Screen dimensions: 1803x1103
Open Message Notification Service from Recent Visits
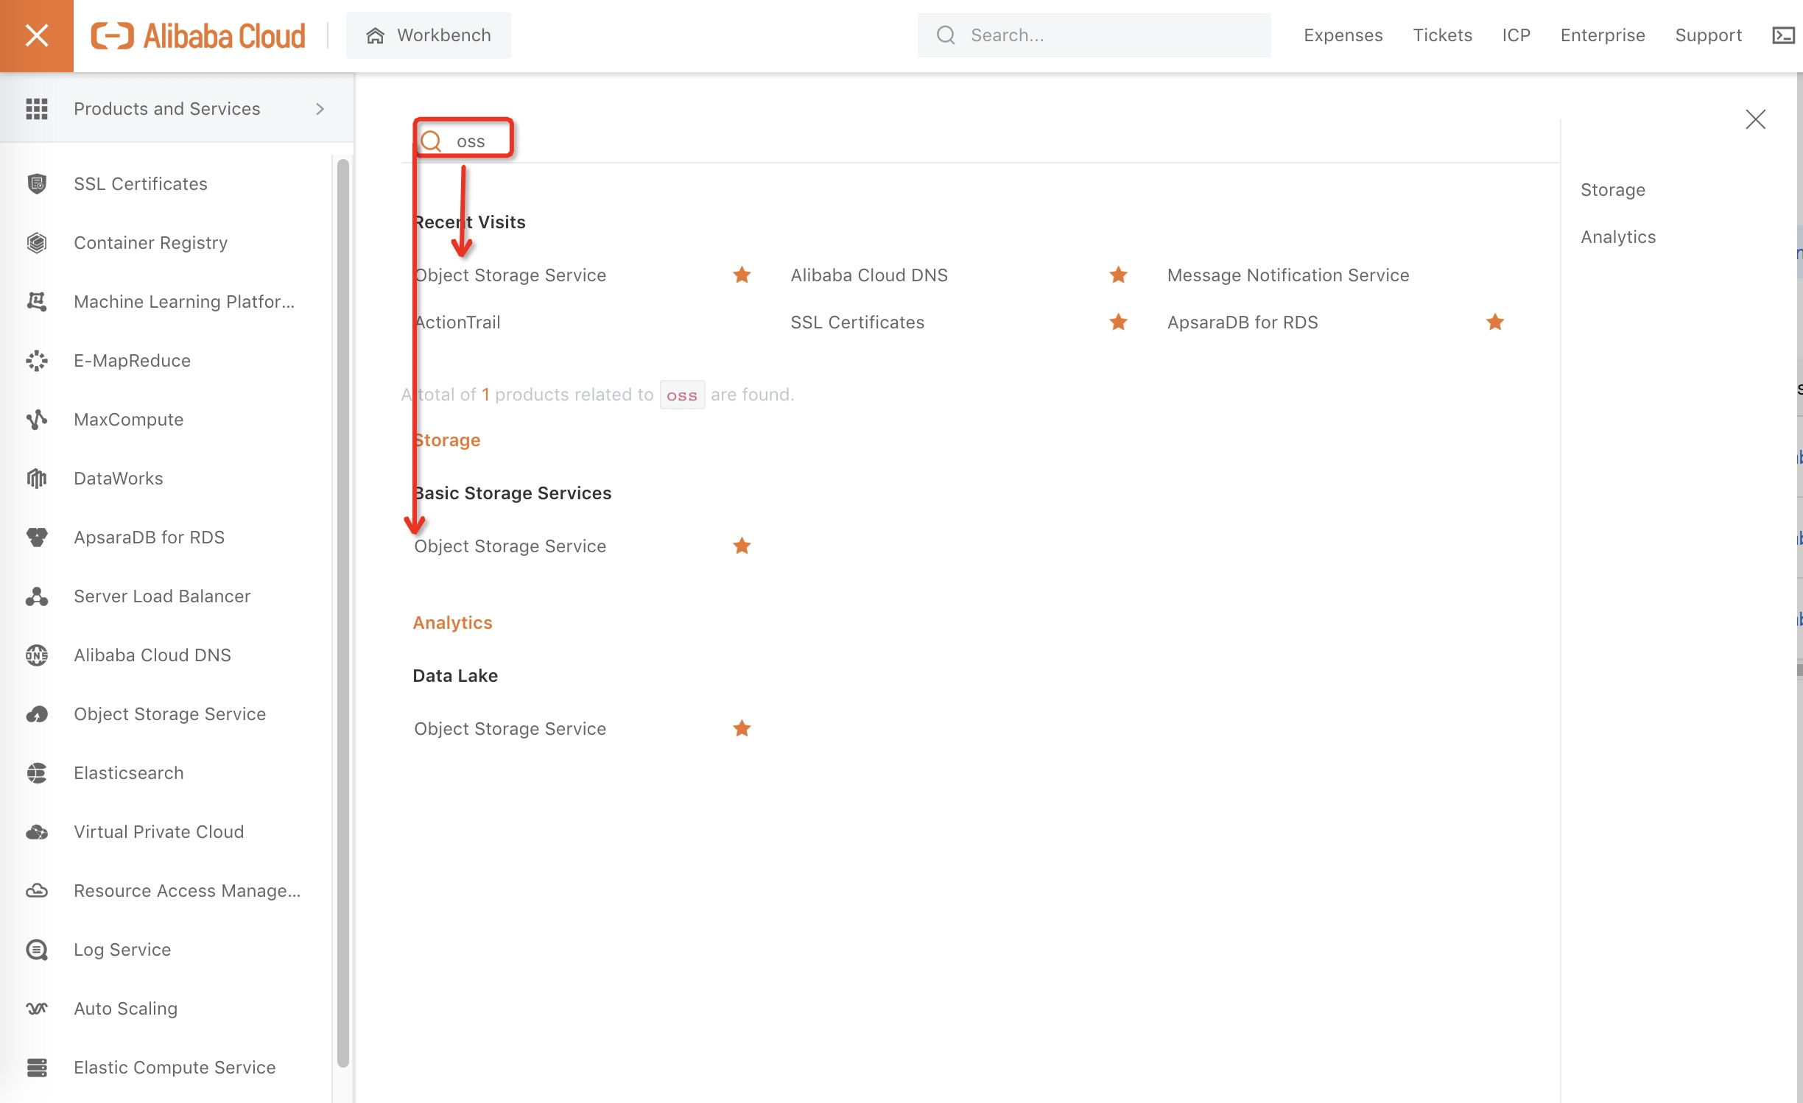1287,275
